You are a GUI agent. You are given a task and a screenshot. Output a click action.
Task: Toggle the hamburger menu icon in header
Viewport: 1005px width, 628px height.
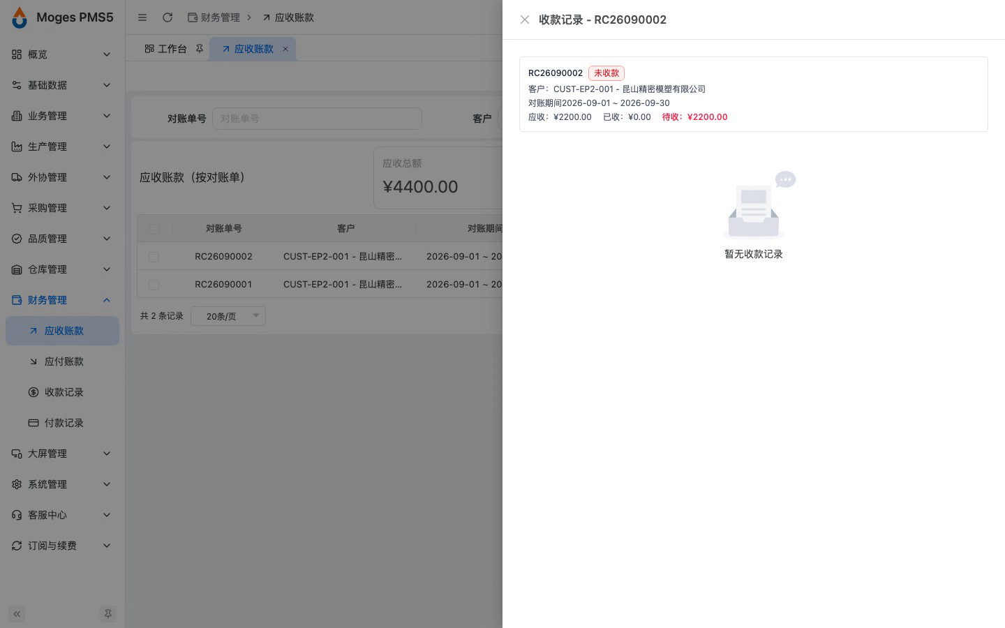(x=142, y=17)
